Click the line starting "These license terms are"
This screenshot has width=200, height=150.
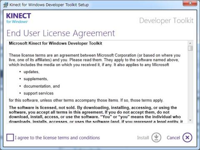[x=95, y=55]
